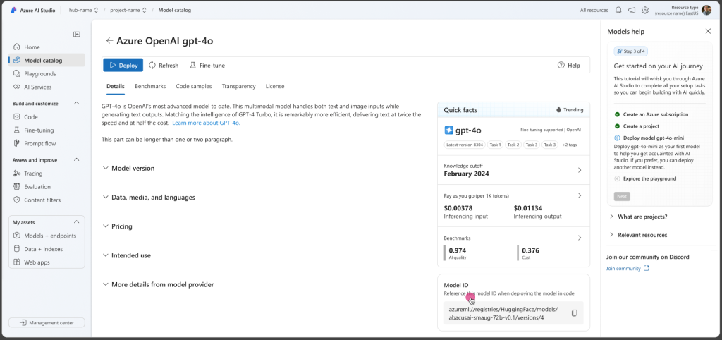Open the project-name dropdown
This screenshot has height=340, width=722.
tap(128, 10)
